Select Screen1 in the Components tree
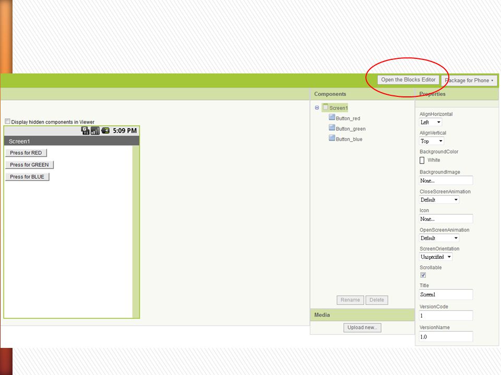The height and width of the screenshot is (375, 501). 338,108
